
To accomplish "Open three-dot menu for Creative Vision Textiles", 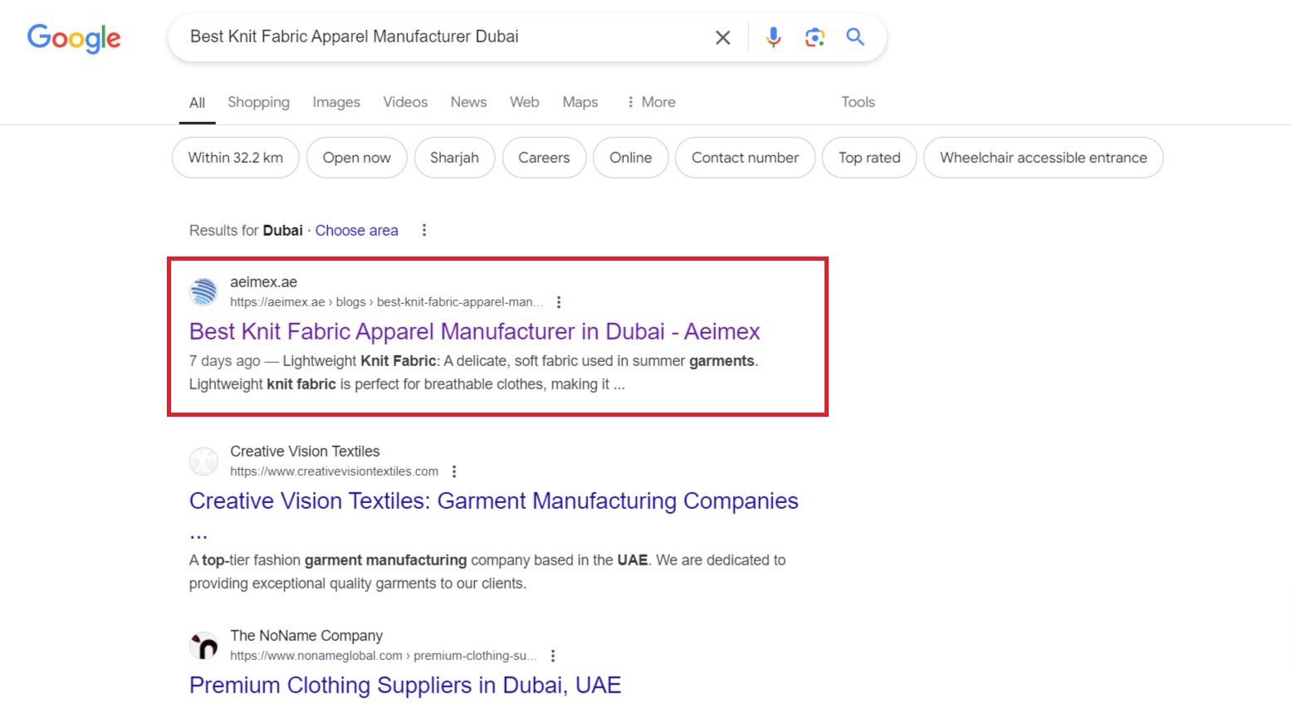I will 454,472.
